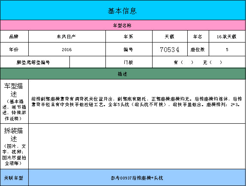Click the 座位数 label cell

198,49
